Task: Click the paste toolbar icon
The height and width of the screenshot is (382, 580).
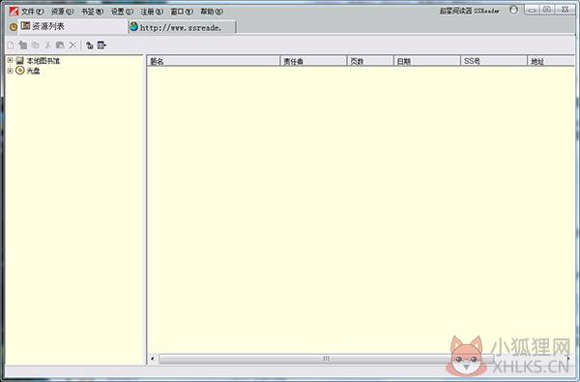Action: click(60, 45)
